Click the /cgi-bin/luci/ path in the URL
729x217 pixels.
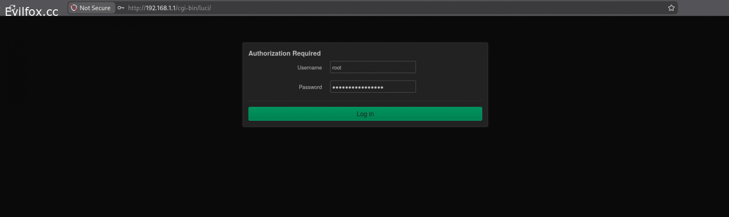coord(193,8)
